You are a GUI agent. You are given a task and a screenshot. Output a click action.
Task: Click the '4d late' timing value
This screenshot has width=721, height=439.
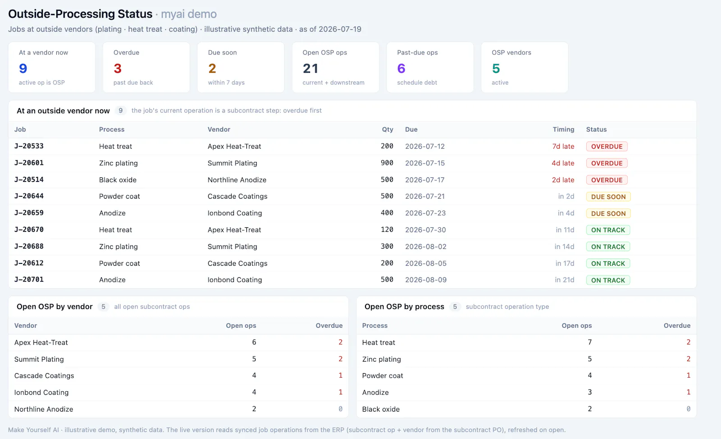point(563,163)
